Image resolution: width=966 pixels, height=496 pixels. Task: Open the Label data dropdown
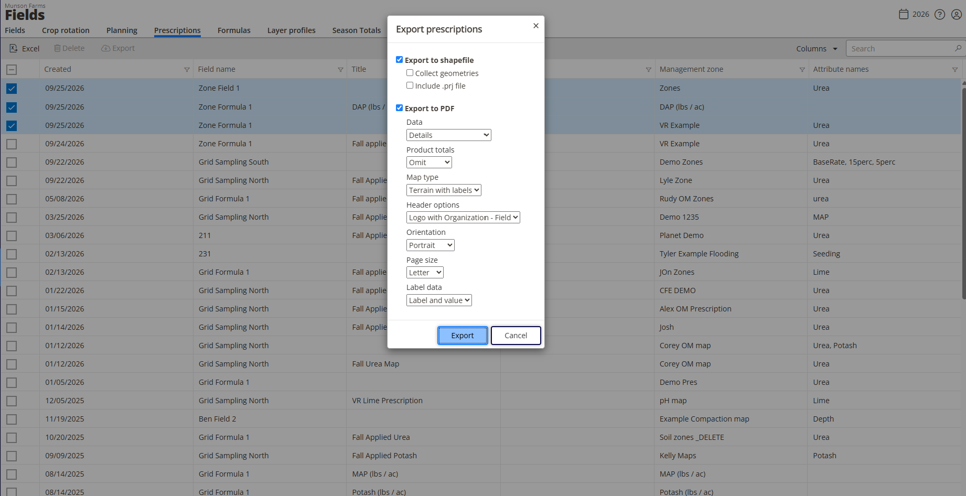439,300
